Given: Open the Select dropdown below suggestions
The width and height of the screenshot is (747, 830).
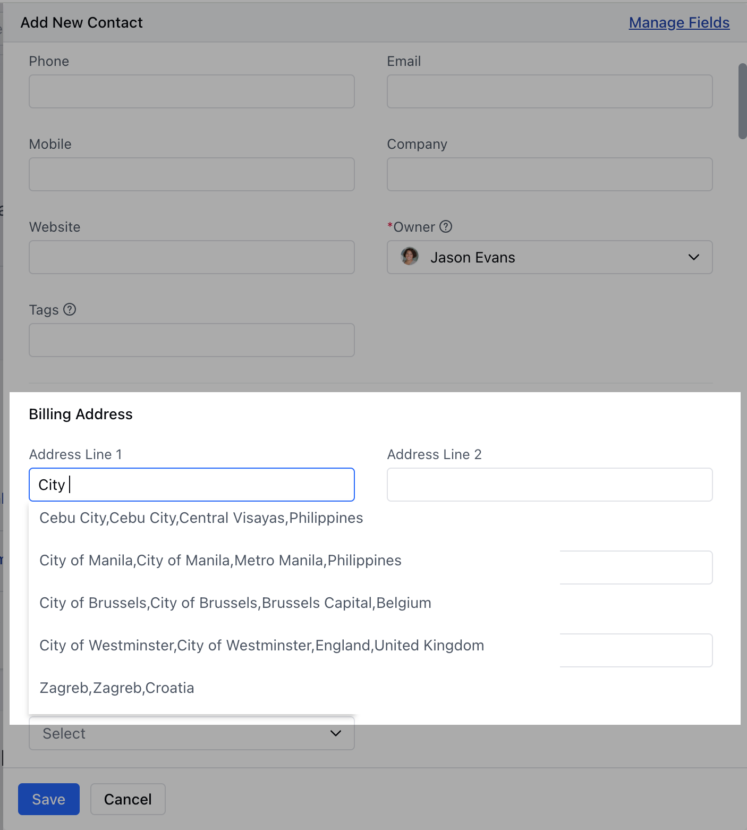Looking at the screenshot, I should [x=192, y=733].
